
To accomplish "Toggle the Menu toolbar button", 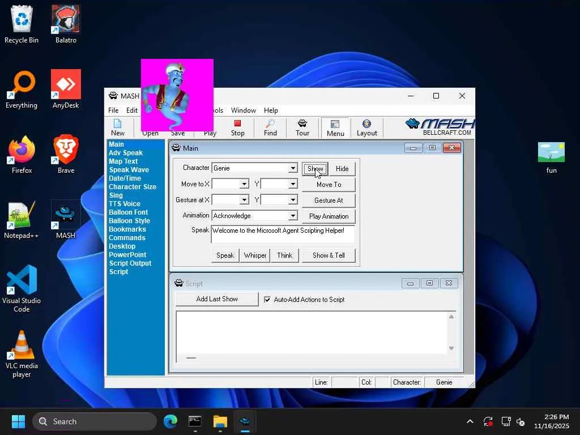I will (x=335, y=127).
